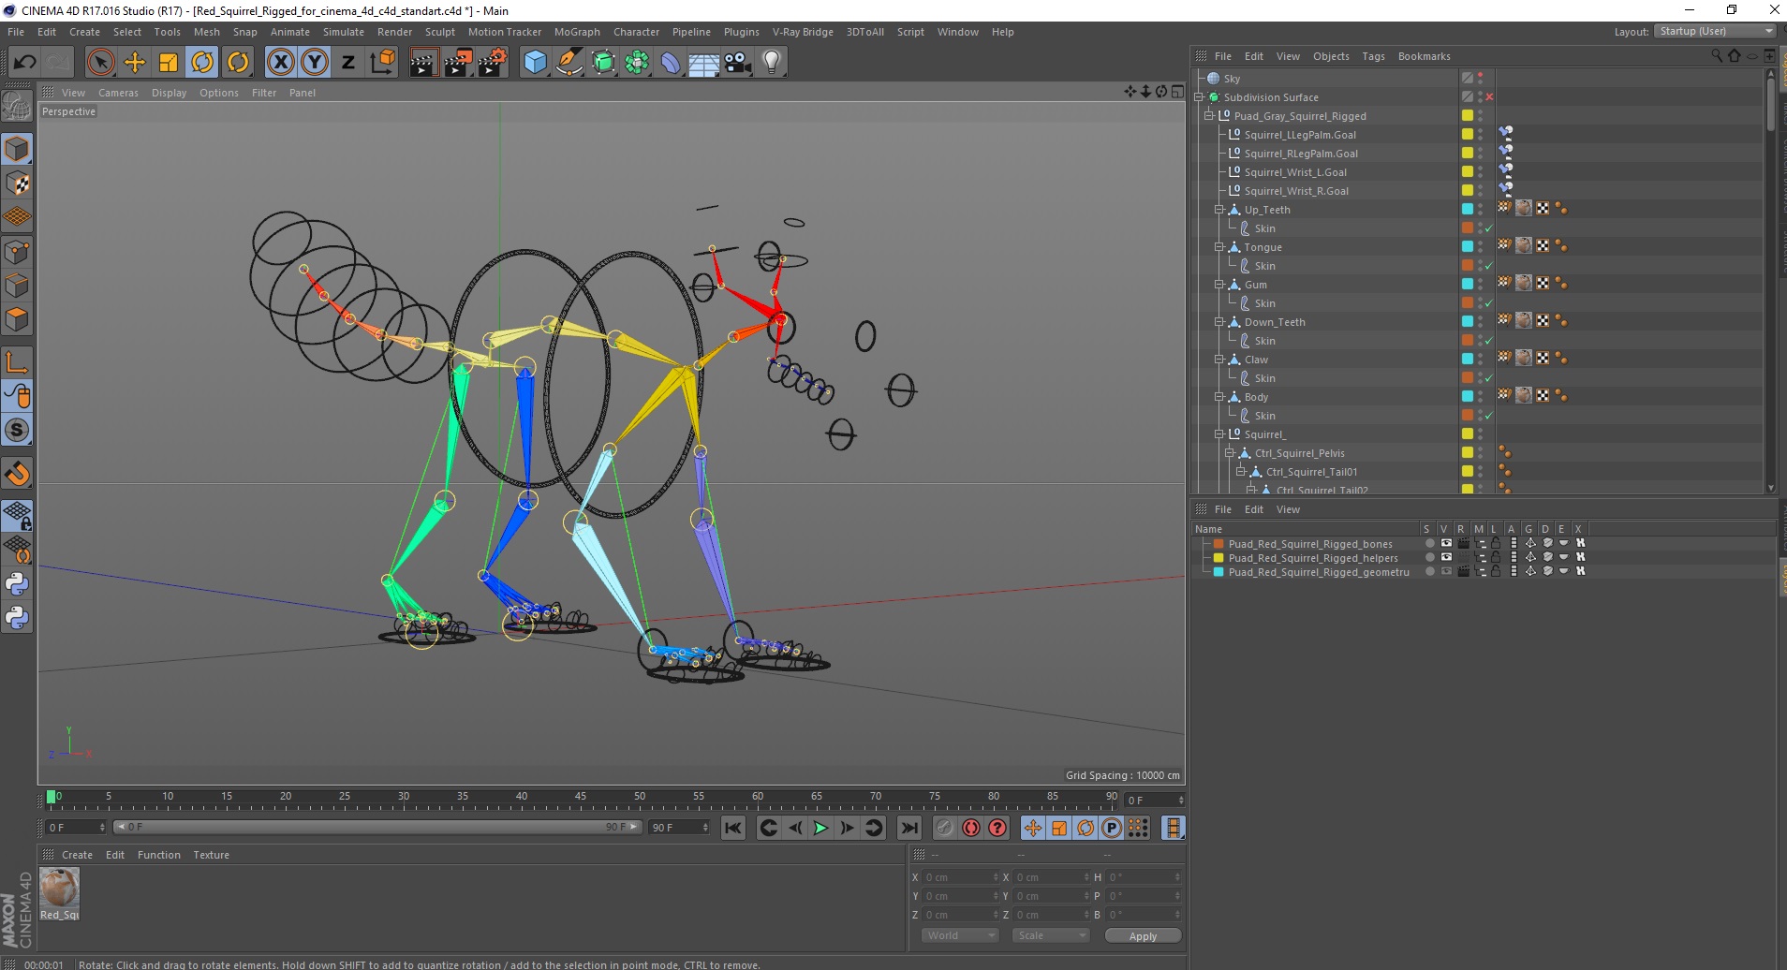Go to start of animation
Image resolution: width=1787 pixels, height=970 pixels.
click(733, 828)
